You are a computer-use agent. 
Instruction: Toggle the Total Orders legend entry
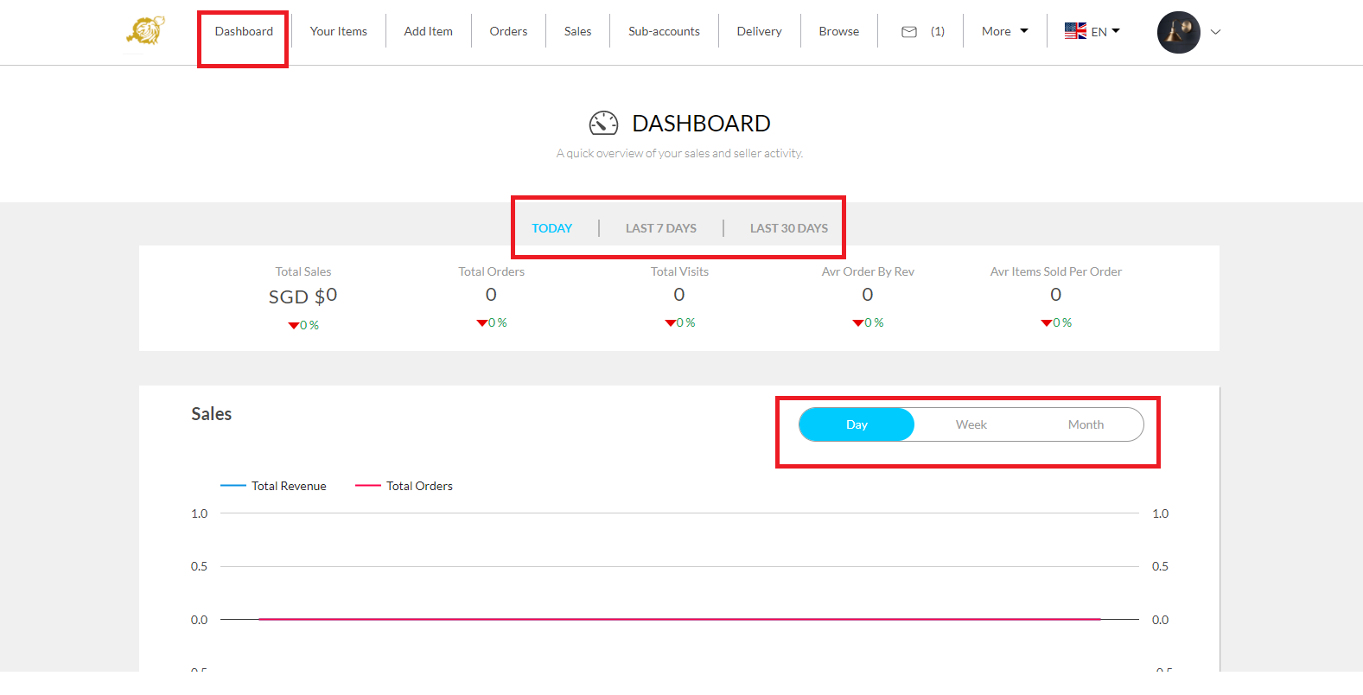[x=404, y=486]
